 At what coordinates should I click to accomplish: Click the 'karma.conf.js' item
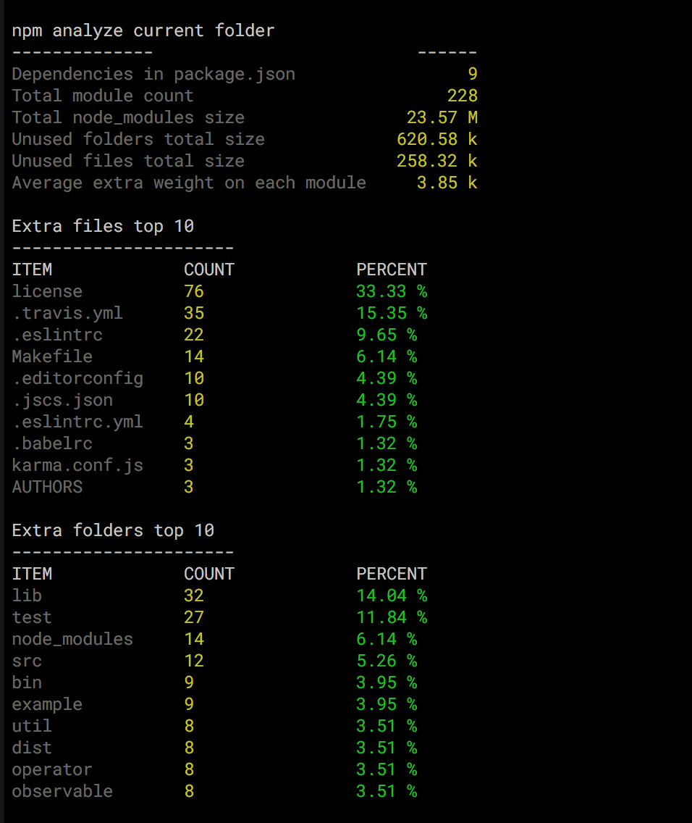pyautogui.click(x=77, y=466)
